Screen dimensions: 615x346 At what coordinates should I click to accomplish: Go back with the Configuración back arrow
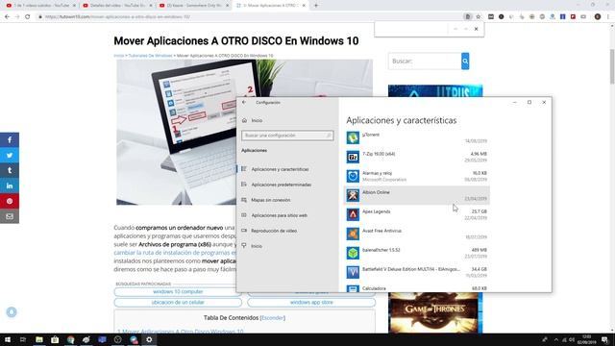pyautogui.click(x=244, y=103)
